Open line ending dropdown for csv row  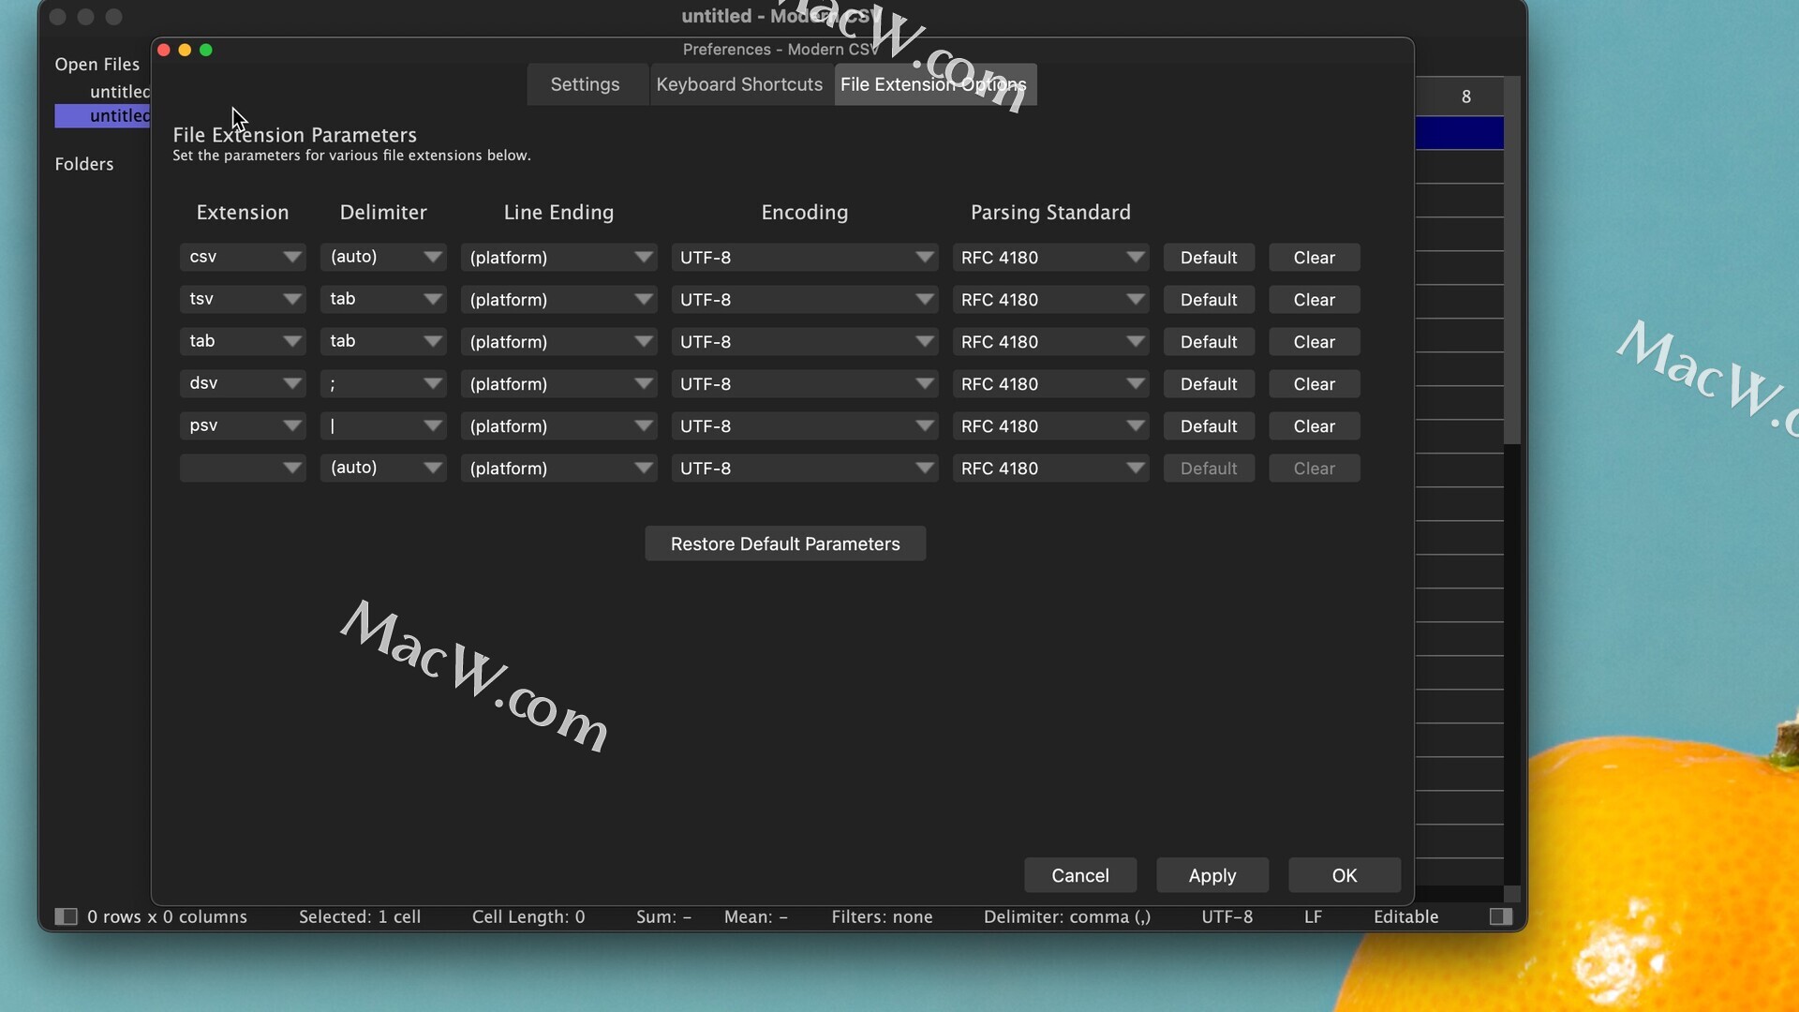[559, 257]
